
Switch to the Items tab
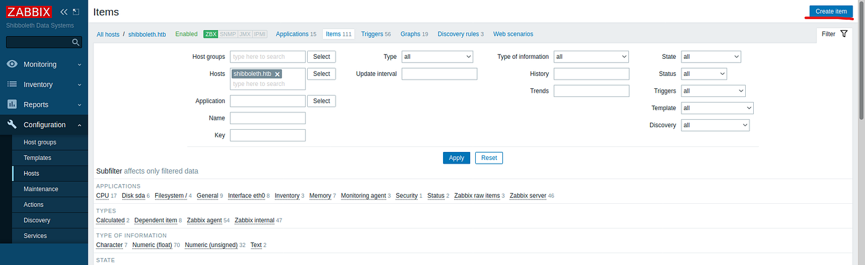(x=339, y=34)
